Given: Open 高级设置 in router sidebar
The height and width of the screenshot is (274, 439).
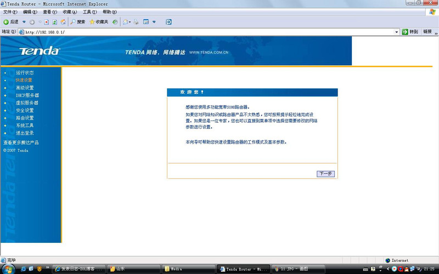Looking at the screenshot, I should click(x=25, y=88).
